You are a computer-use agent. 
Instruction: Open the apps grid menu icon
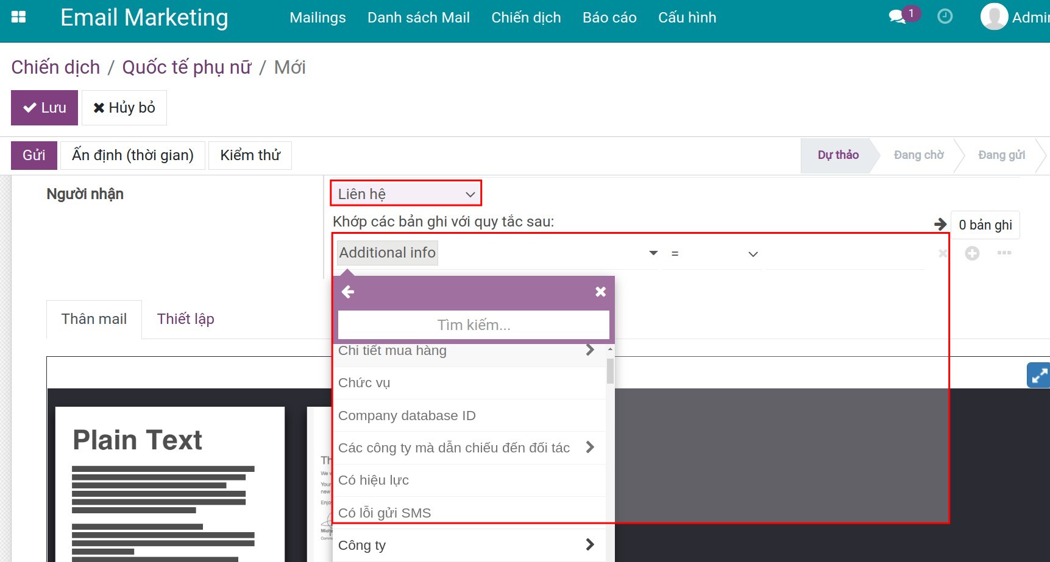coord(18,17)
